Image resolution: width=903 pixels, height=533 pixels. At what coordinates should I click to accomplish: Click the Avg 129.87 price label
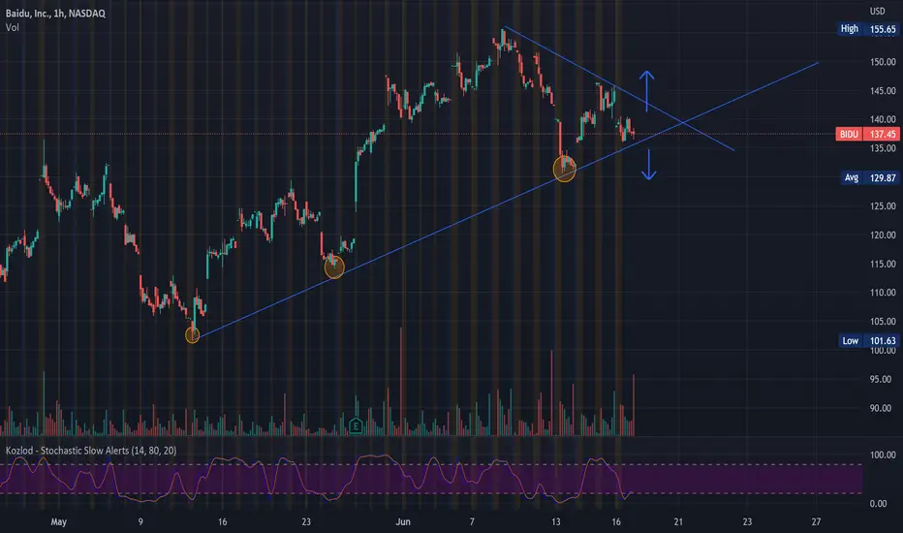869,178
